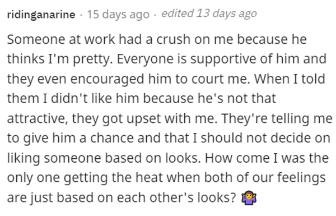Click the word "Someone" starting the comment
The height and width of the screenshot is (216, 336).
pos(36,39)
